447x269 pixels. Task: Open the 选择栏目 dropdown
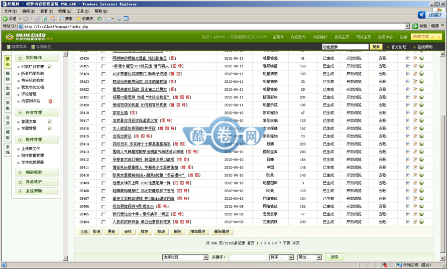tap(184, 257)
